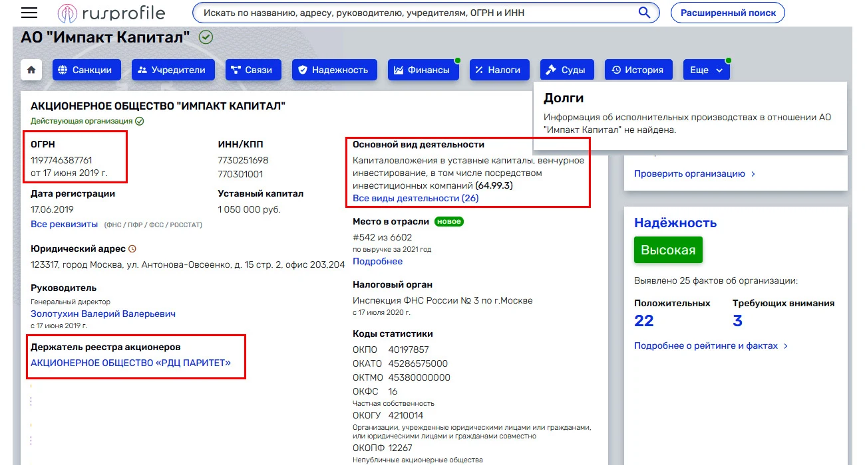Image resolution: width=865 pixels, height=465 pixels.
Task: Select the ОКОГУ code 4210014
Action: 406,416
